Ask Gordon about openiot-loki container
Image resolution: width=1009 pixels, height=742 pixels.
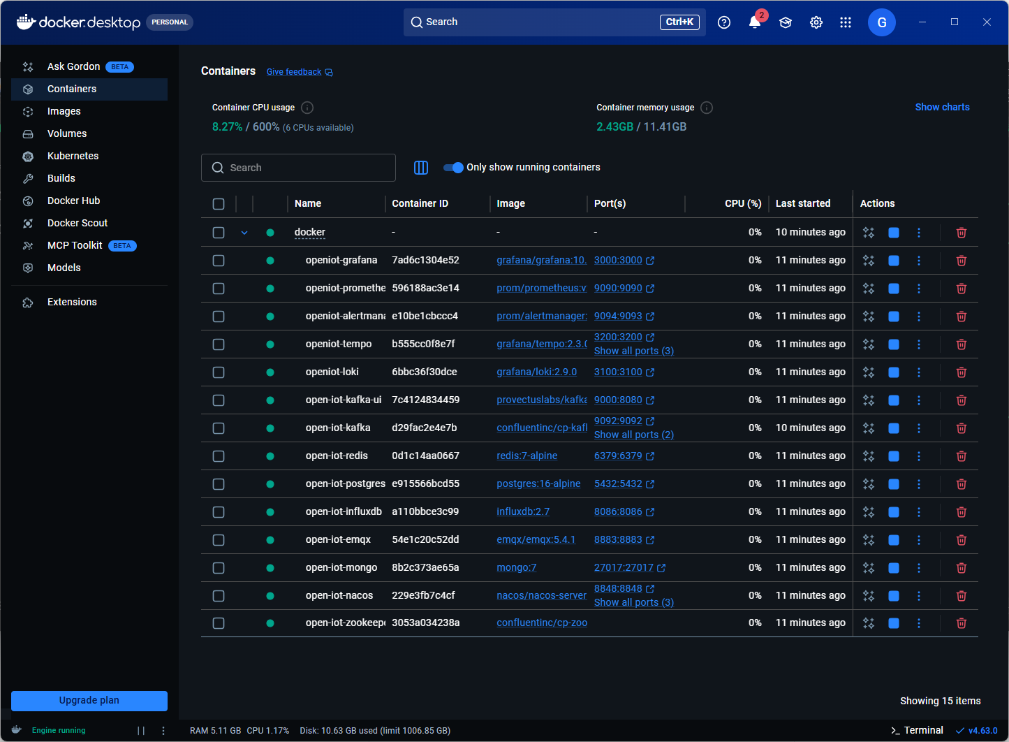click(x=869, y=372)
